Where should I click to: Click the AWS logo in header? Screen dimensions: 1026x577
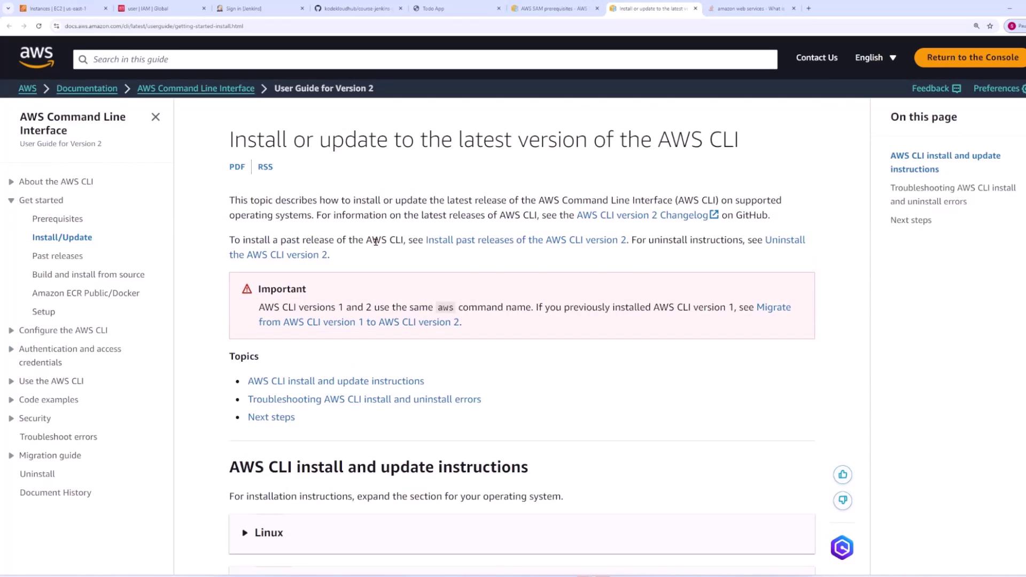coord(36,57)
